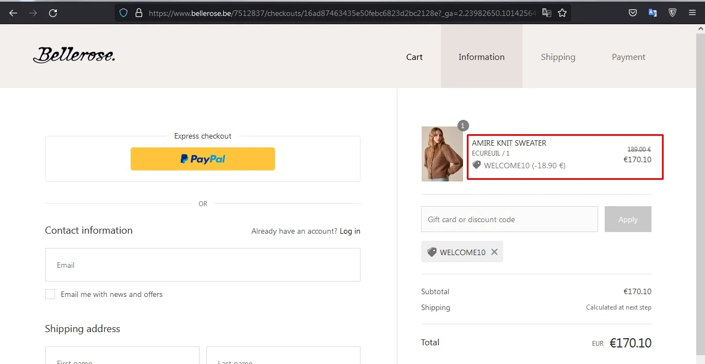Screen dimensions: 705x364
Task: Open the tracking protection shield icon
Action: [x=123, y=13]
